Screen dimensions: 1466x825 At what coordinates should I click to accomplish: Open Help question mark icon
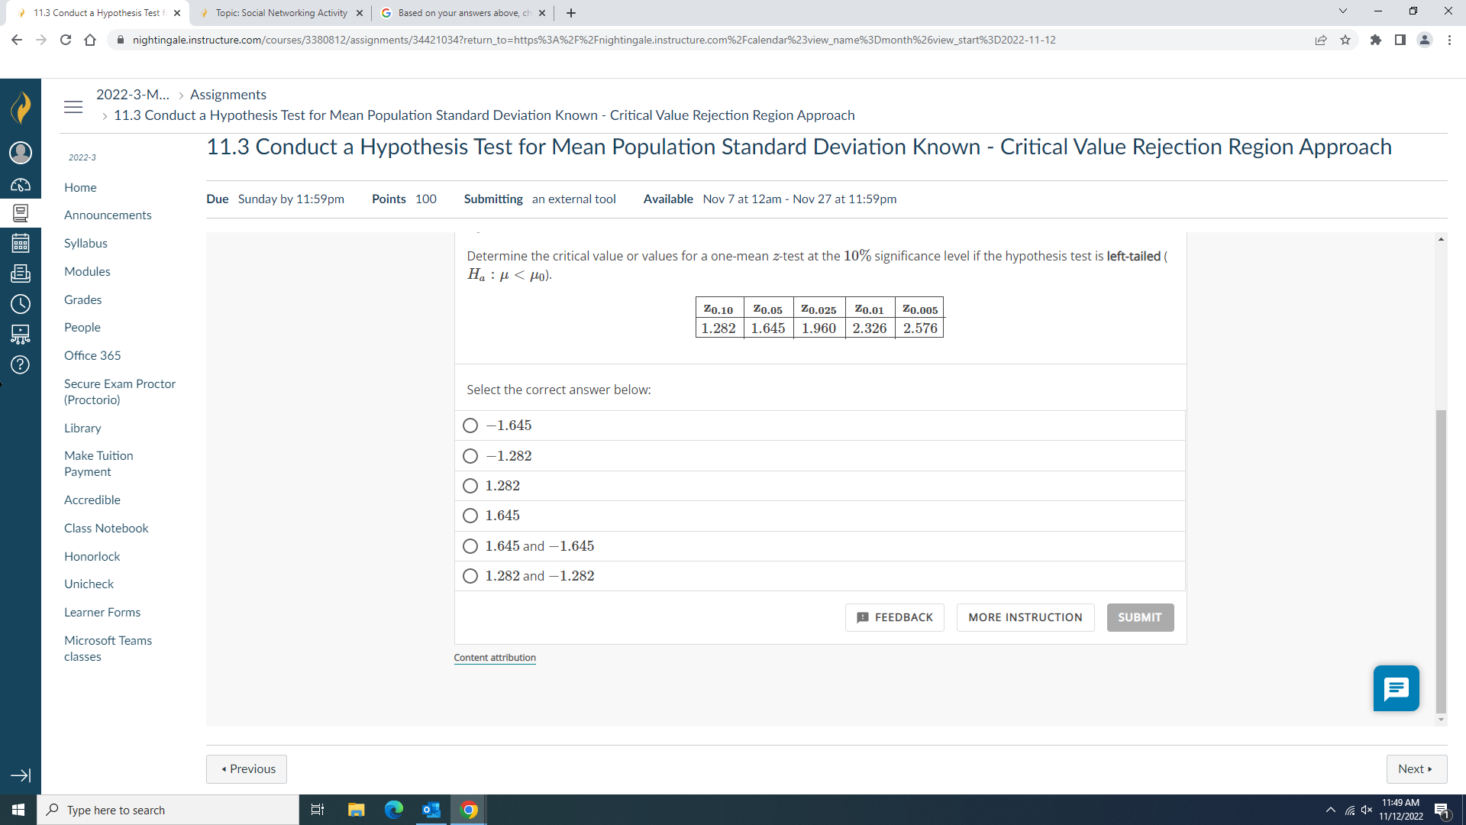tap(21, 365)
